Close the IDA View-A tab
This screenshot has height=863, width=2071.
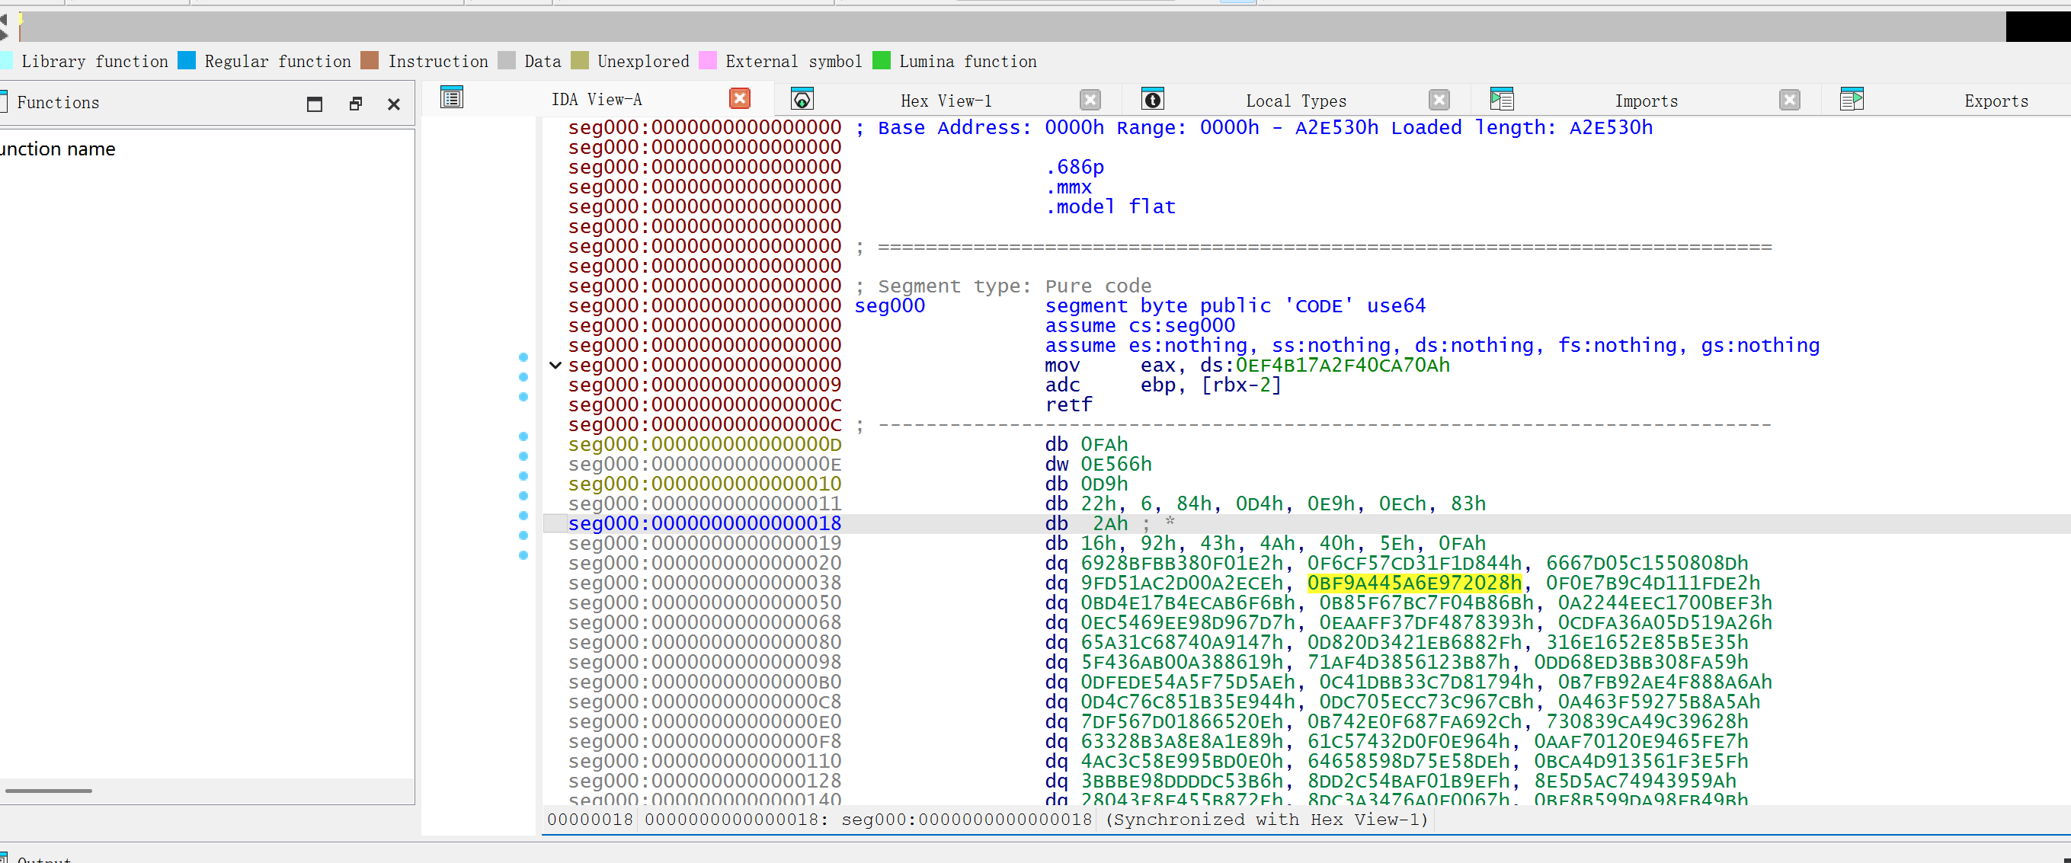tap(739, 99)
